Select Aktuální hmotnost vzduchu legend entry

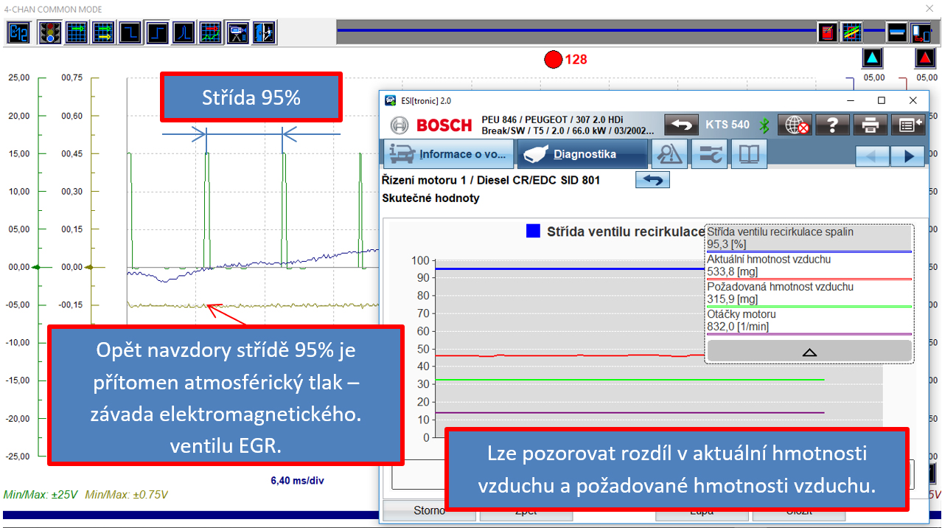point(809,265)
